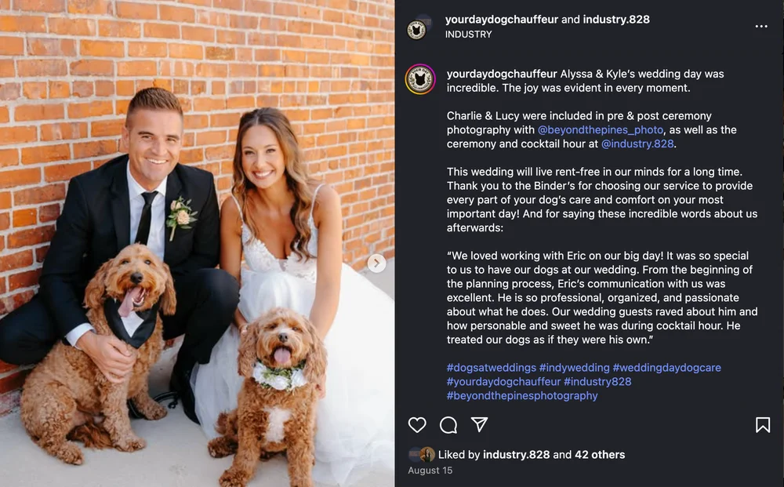The image size is (784, 487).
Task: Open the @beyondthepines_photo mention
Action: click(602, 129)
